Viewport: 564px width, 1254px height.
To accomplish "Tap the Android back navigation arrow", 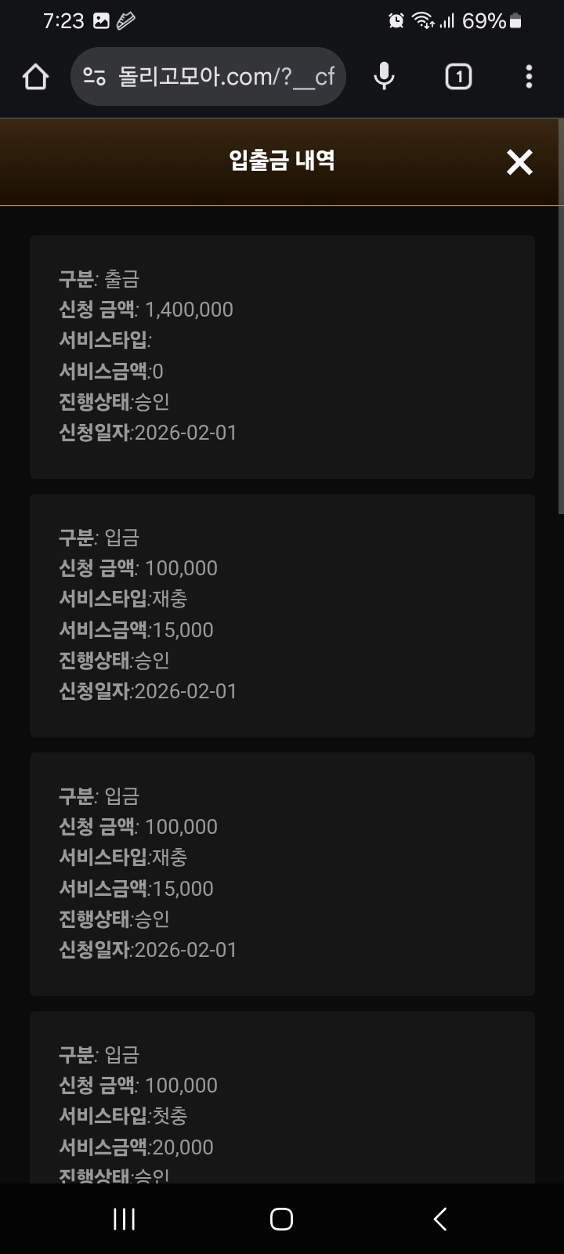I will pos(440,1219).
